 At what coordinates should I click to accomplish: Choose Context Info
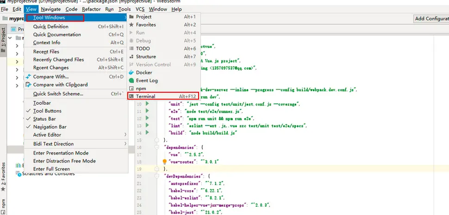(76, 42)
